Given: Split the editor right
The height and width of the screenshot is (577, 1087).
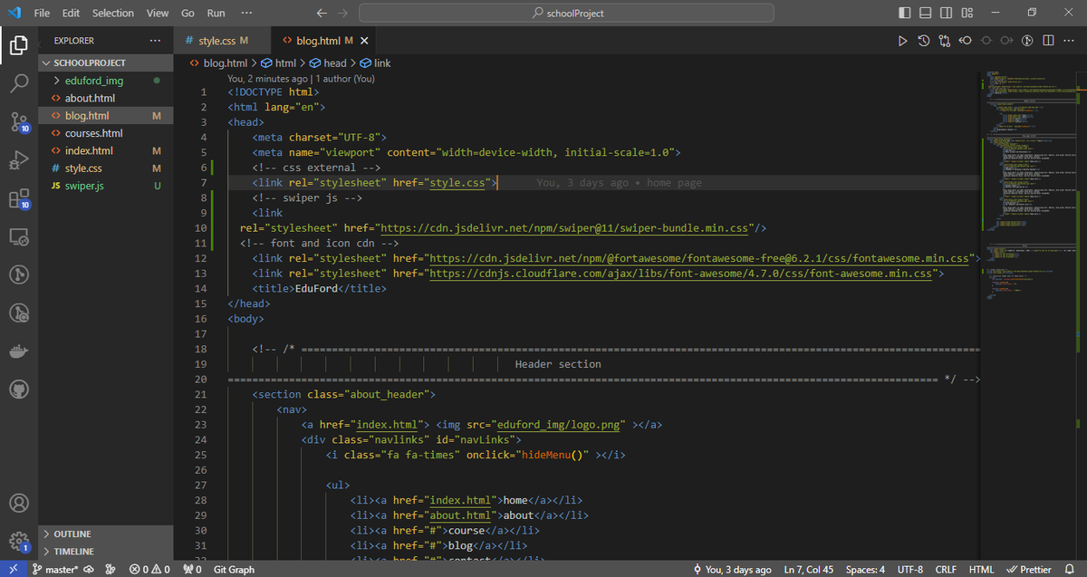Looking at the screenshot, I should (1048, 41).
